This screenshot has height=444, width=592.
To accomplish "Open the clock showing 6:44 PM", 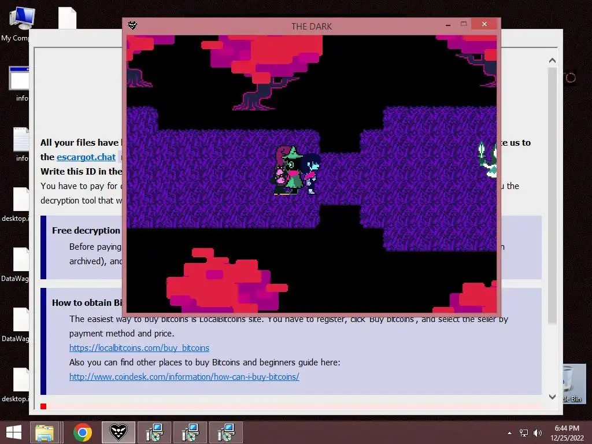I will pyautogui.click(x=567, y=428).
